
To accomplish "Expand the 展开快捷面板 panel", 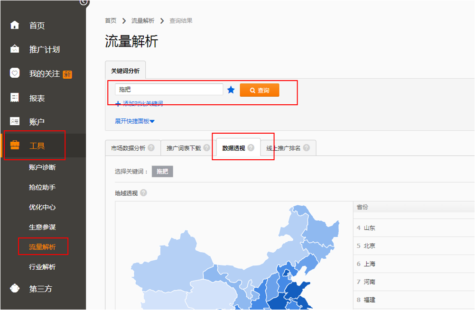I will [x=135, y=121].
